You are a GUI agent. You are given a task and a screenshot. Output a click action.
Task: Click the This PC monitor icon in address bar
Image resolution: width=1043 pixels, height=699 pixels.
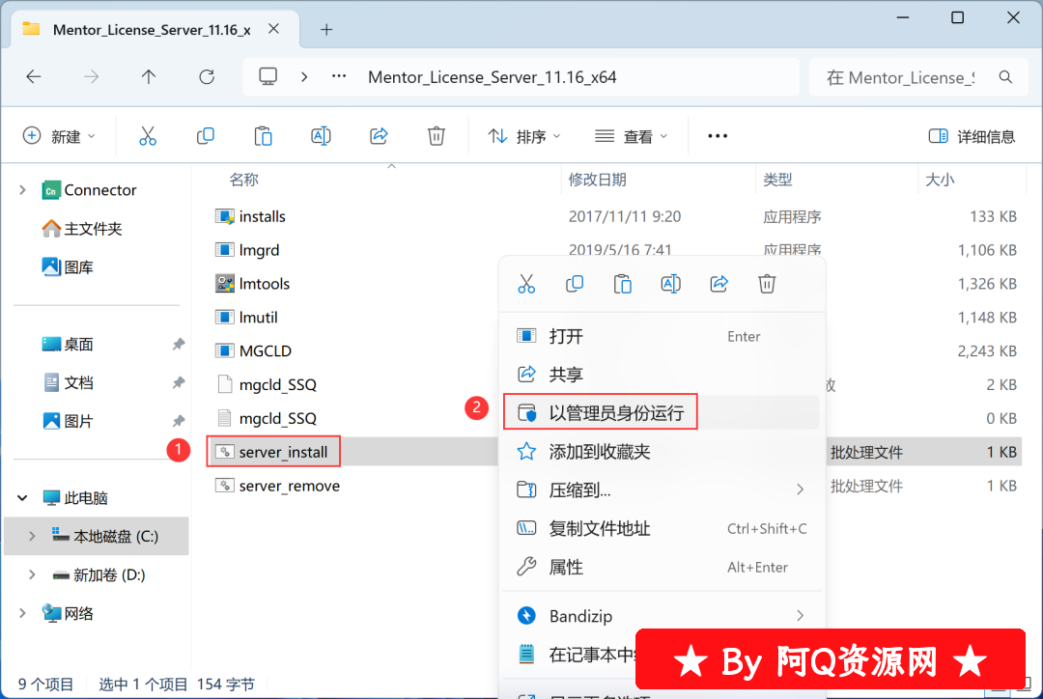click(x=268, y=77)
